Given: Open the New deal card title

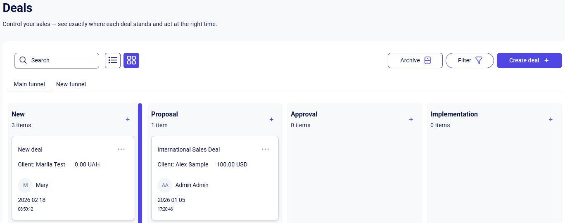Looking at the screenshot, I should click(x=30, y=149).
